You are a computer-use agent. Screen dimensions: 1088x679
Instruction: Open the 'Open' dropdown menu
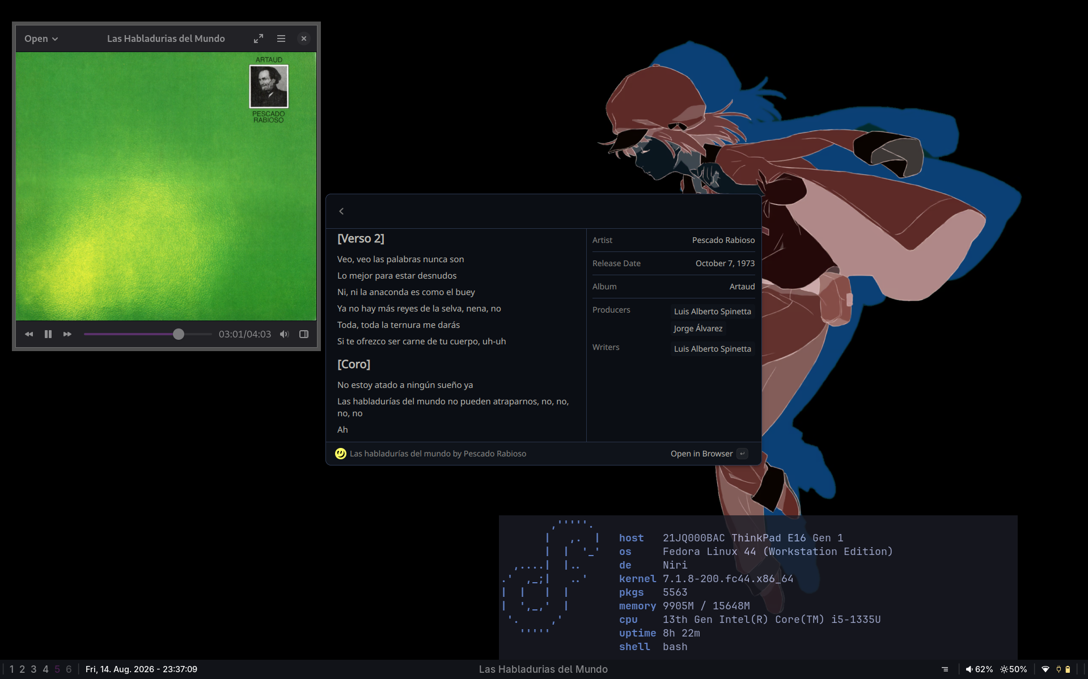coord(41,39)
